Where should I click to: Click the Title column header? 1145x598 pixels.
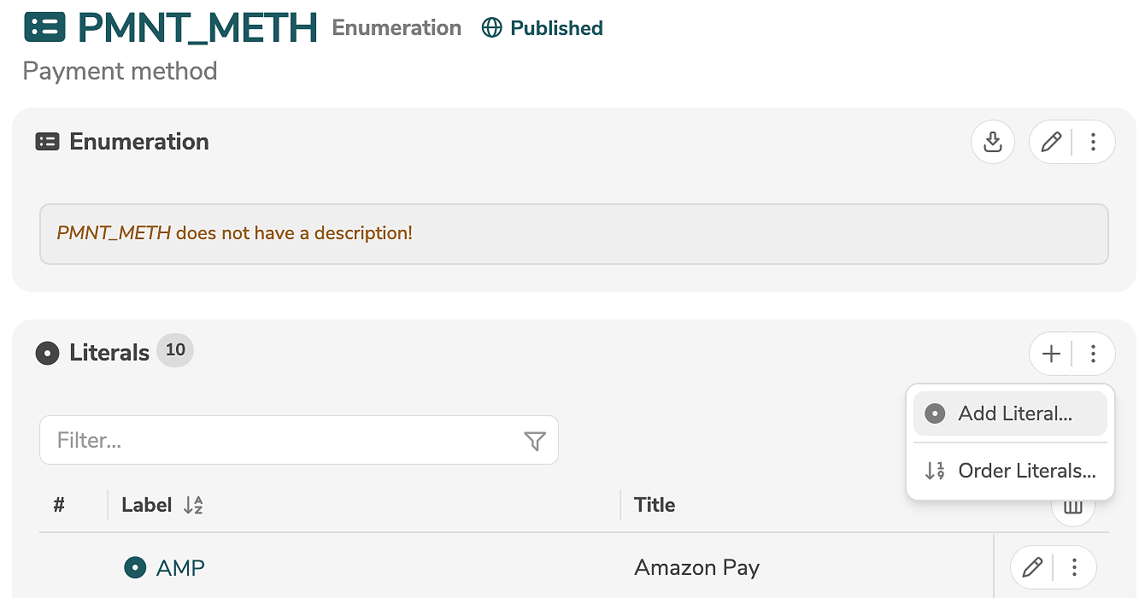[655, 505]
